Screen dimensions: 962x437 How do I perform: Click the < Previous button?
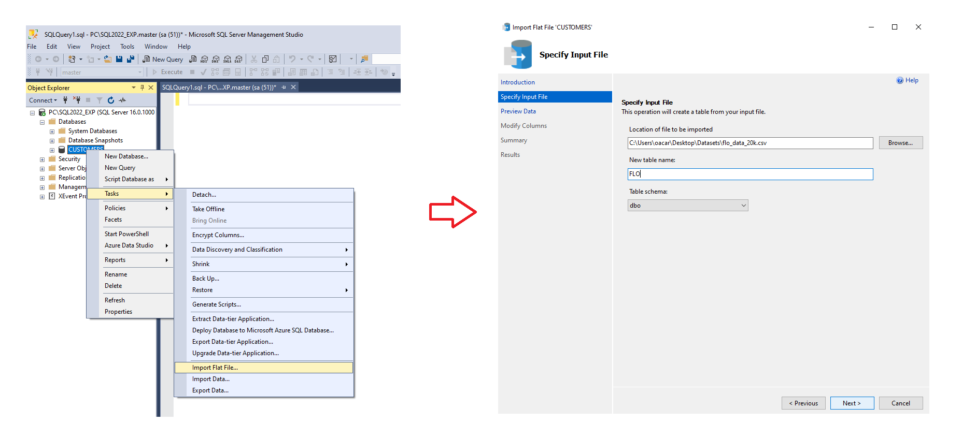[803, 403]
